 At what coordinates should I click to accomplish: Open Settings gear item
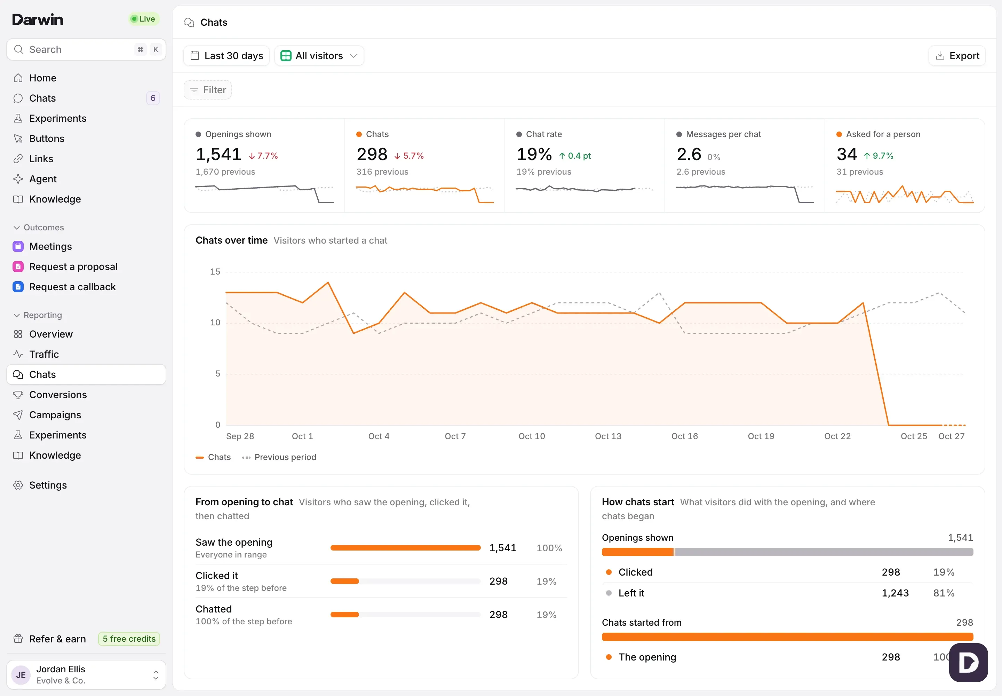(x=86, y=485)
